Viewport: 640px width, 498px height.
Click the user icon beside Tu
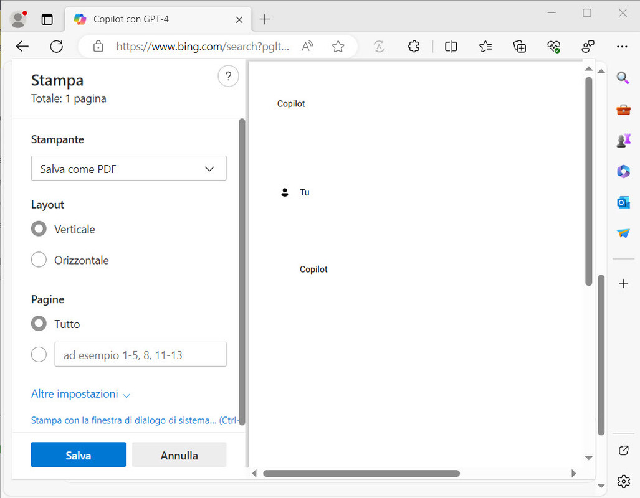pos(285,192)
